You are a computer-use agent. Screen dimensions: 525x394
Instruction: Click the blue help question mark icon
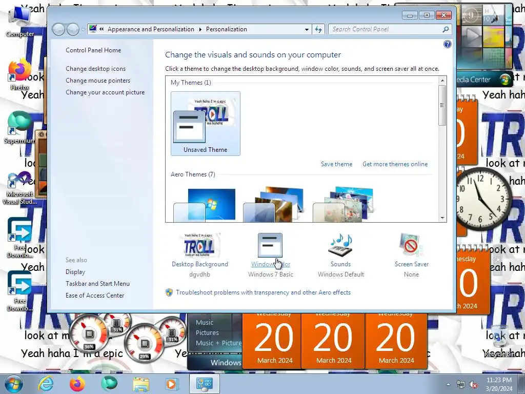447,44
